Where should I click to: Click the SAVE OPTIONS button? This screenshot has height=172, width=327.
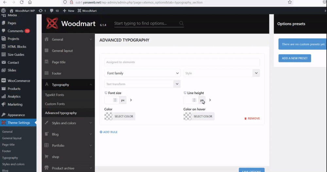click(252, 170)
